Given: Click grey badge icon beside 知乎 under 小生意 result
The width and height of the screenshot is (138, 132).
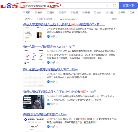Looking at the screenshot, I should pyautogui.click(x=57, y=104).
